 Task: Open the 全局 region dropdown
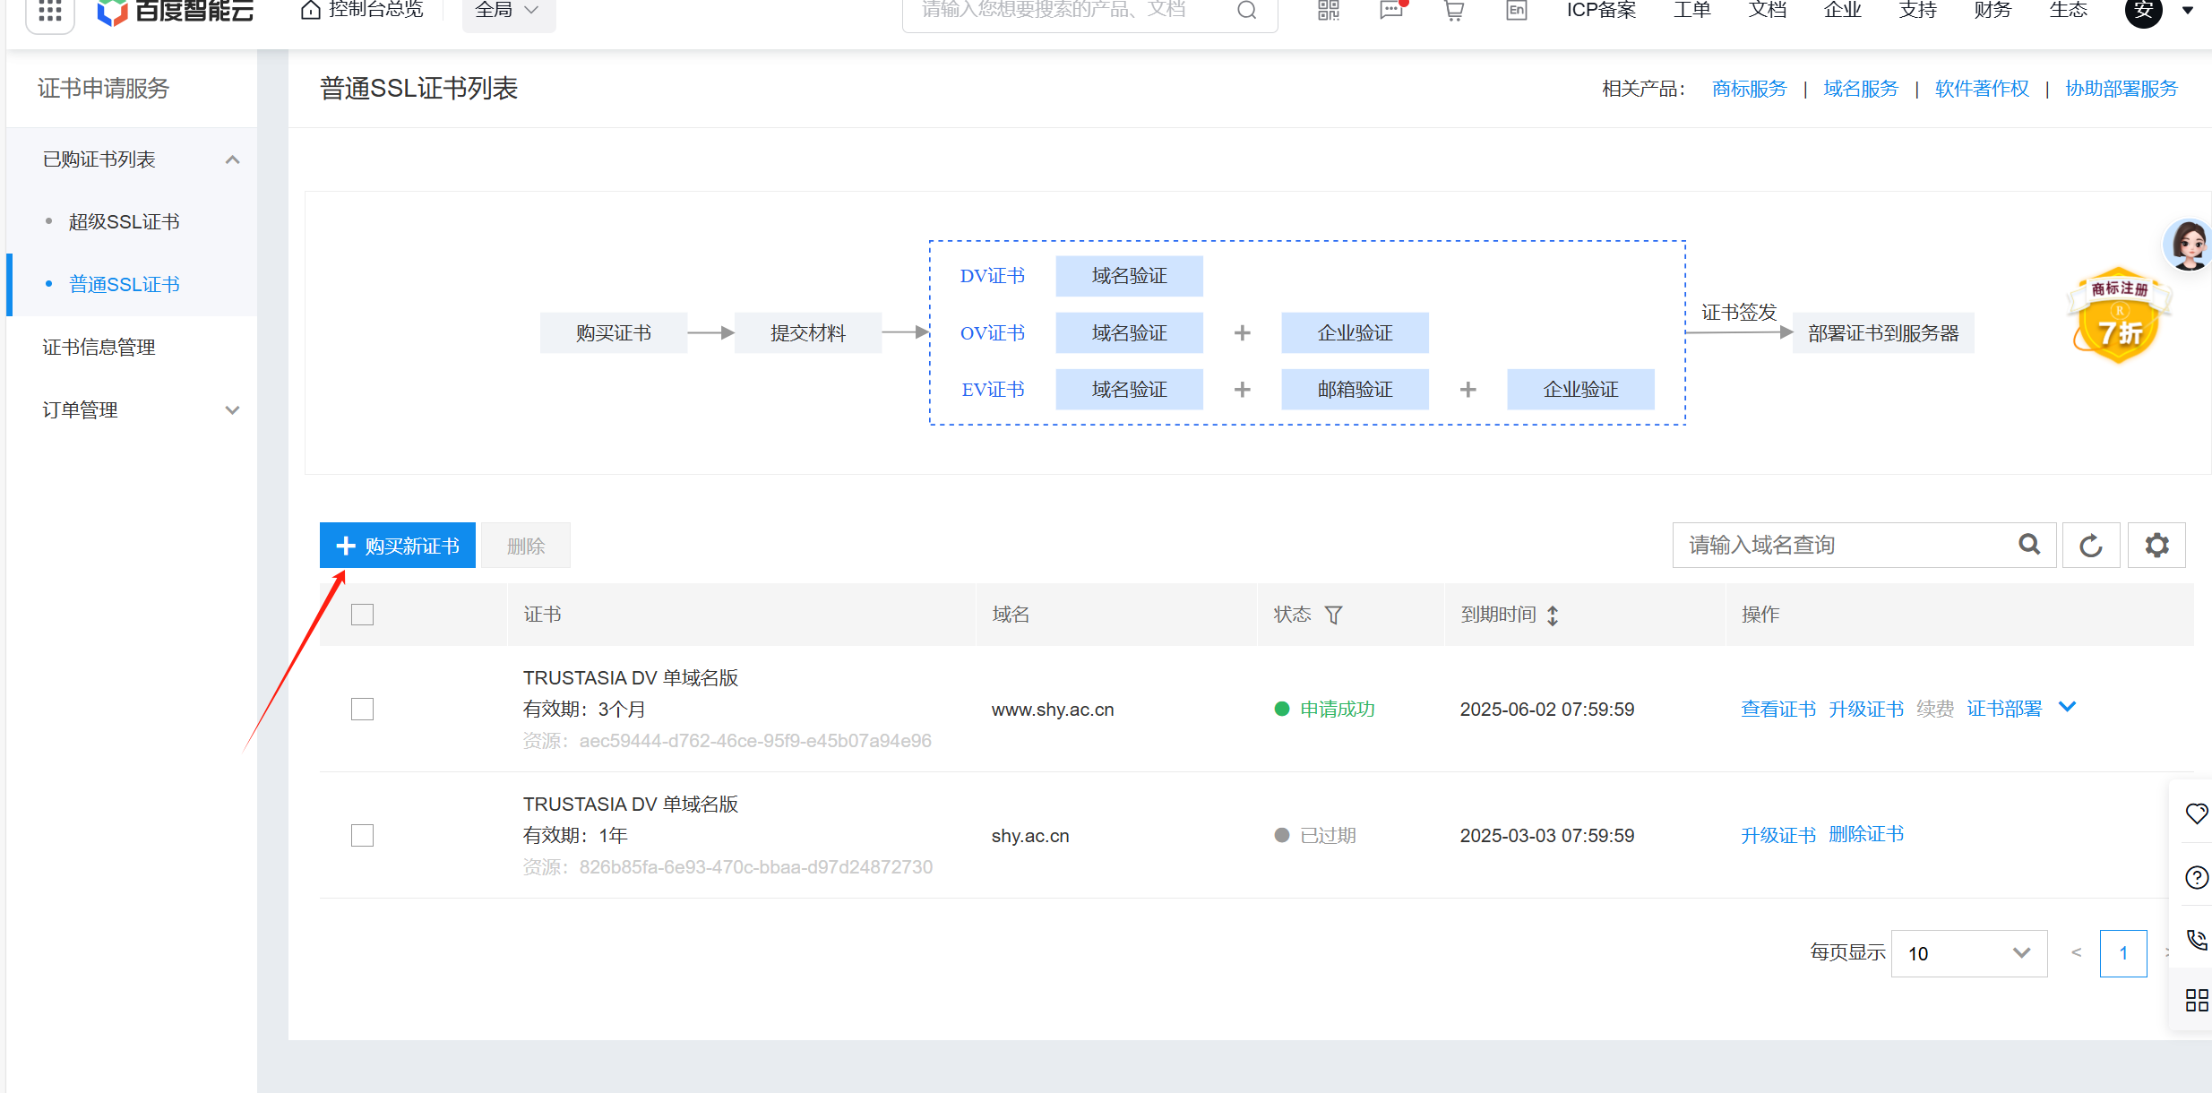[x=508, y=11]
